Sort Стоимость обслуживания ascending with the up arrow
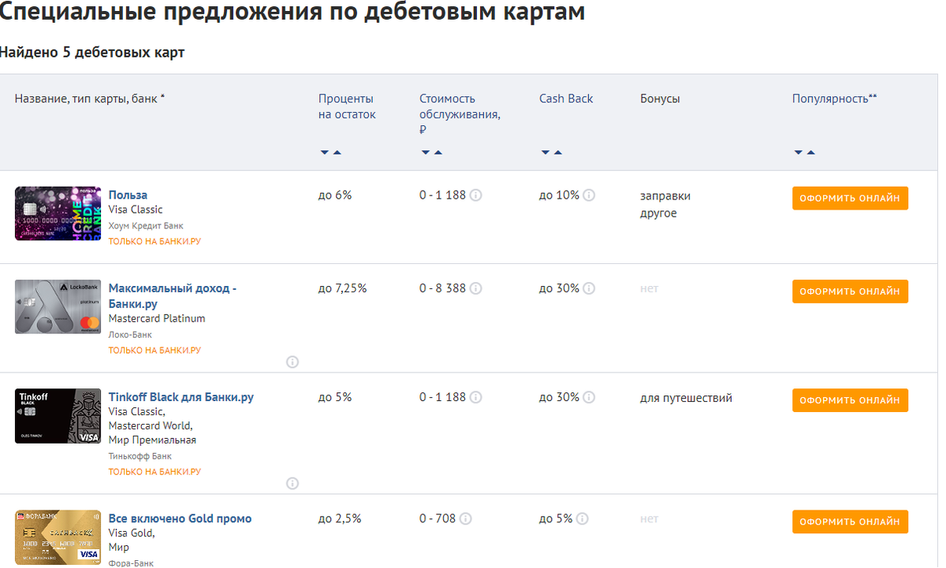Screen dimensions: 946x568 point(437,153)
